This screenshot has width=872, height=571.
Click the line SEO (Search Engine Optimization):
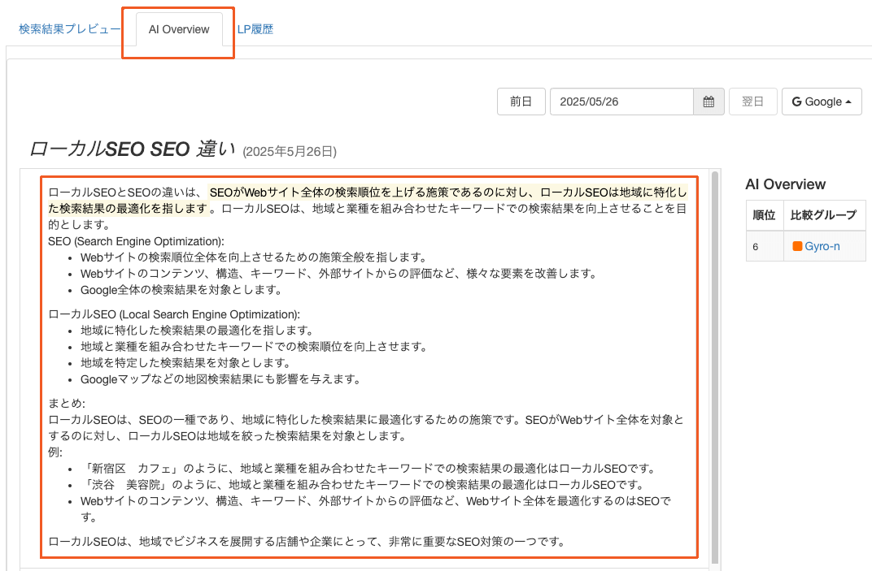tap(137, 241)
